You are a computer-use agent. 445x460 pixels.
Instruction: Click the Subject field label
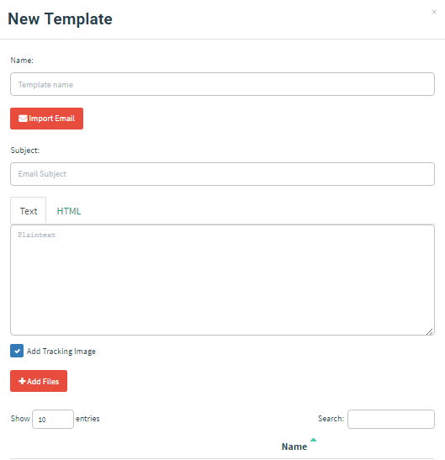[25, 151]
